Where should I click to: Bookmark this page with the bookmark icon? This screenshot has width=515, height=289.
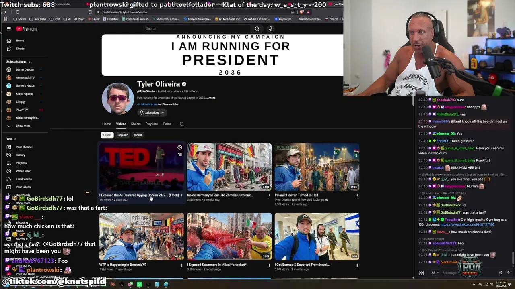90,12
